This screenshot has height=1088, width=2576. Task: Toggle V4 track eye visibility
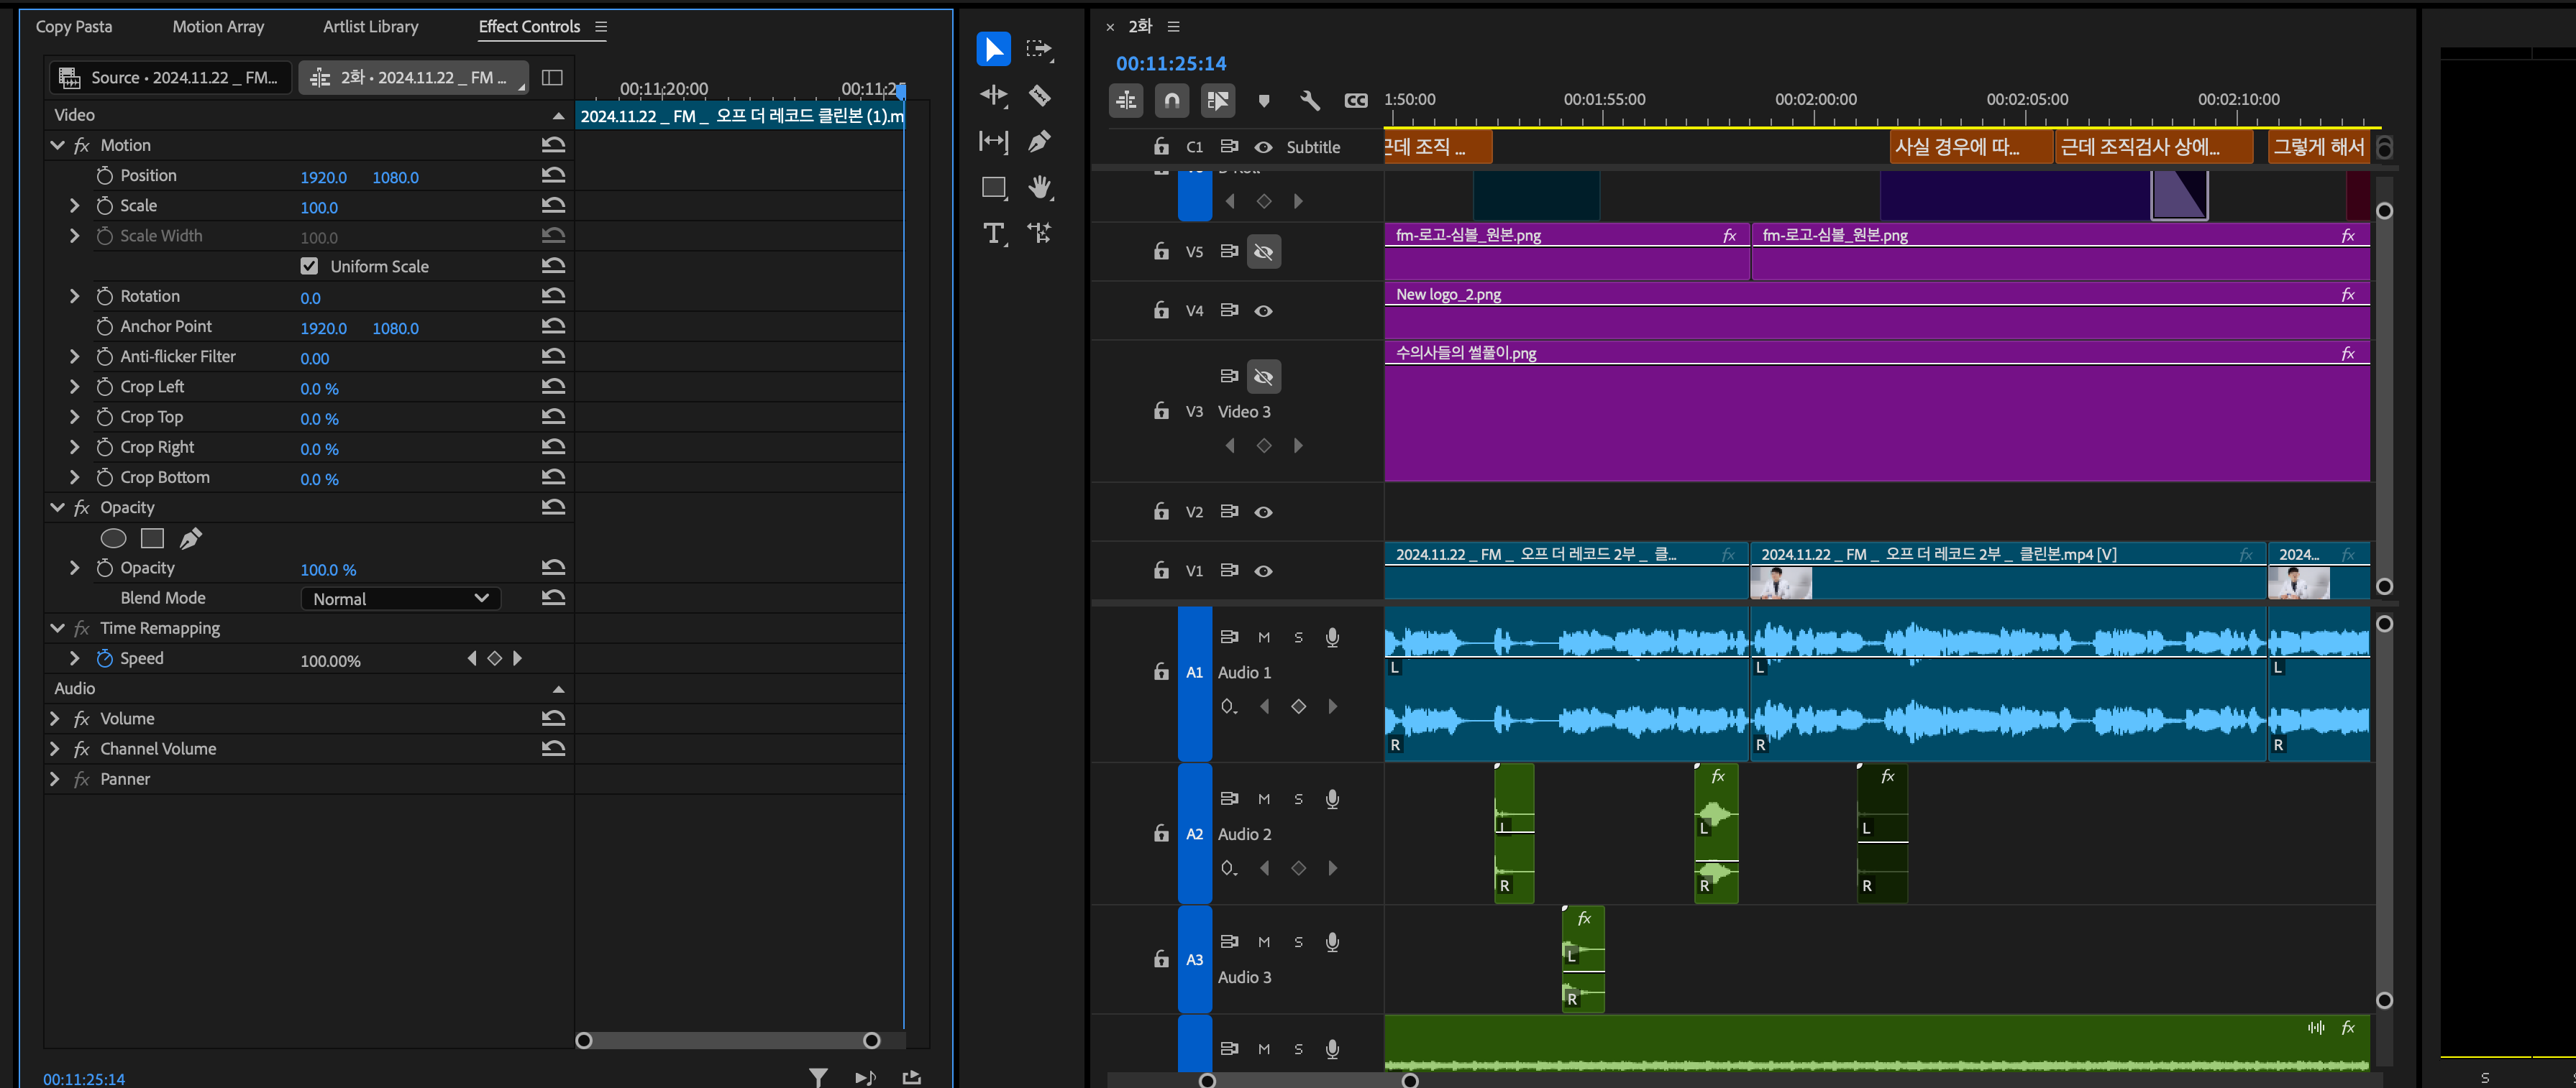click(x=1263, y=310)
